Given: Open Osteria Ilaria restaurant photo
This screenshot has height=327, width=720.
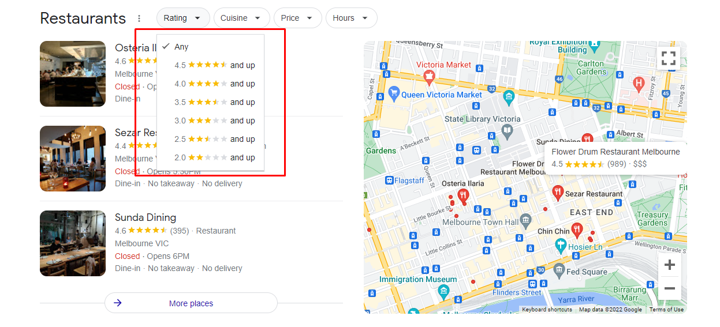Looking at the screenshot, I should (73, 74).
